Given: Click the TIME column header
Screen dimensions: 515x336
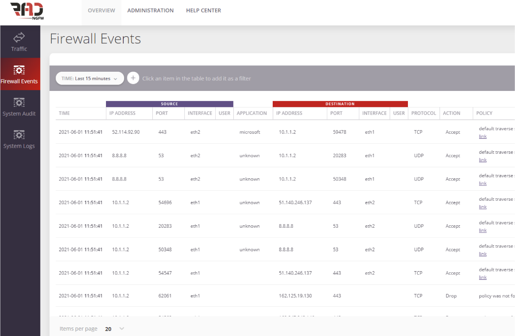Looking at the screenshot, I should pos(64,113).
